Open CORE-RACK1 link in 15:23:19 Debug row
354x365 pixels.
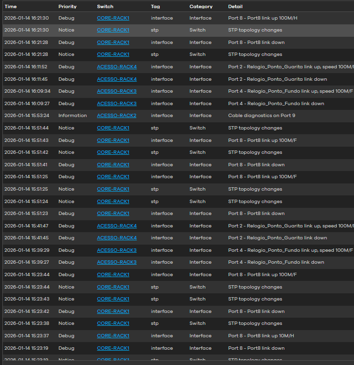point(113,348)
